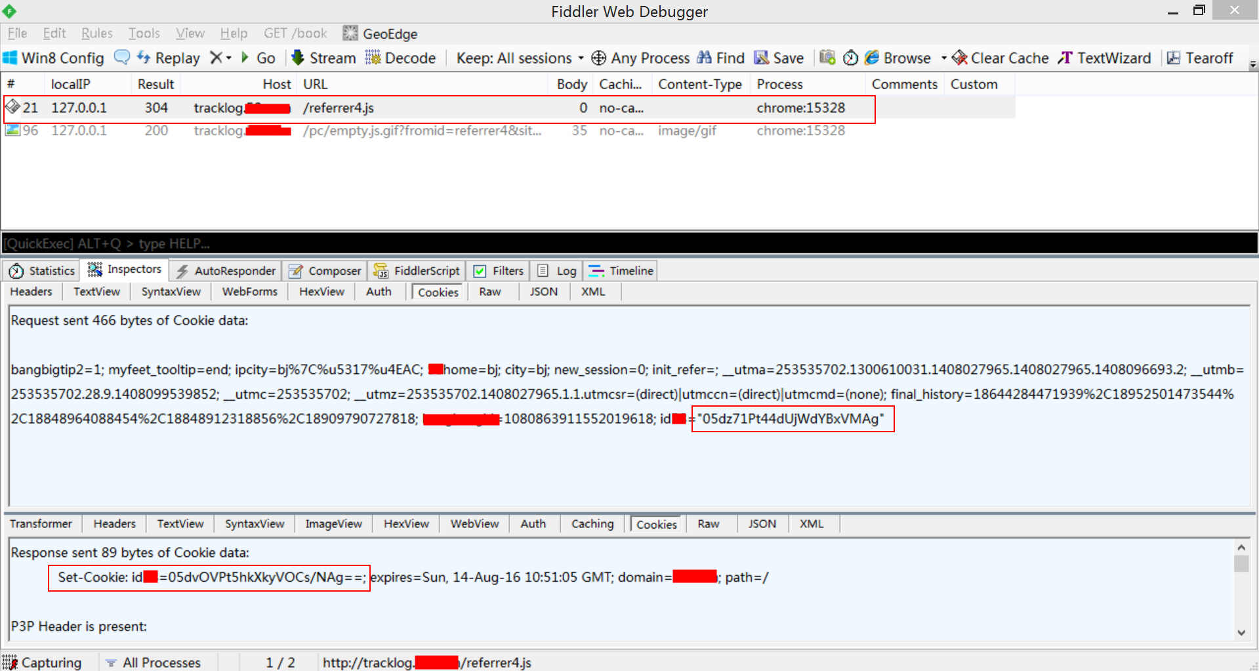Switch to the Statistics tab
The width and height of the screenshot is (1259, 671).
[x=43, y=271]
